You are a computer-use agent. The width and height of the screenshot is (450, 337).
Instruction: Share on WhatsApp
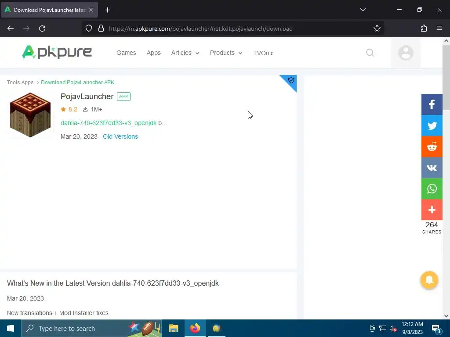click(x=432, y=189)
